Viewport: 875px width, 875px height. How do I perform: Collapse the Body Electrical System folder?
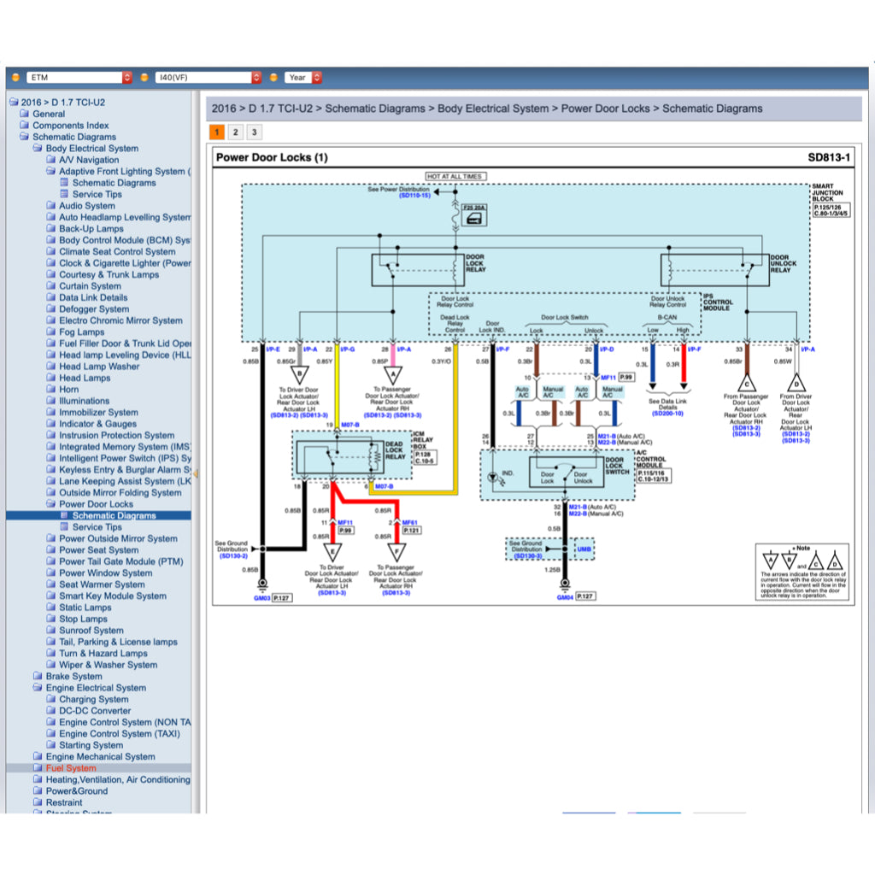click(x=38, y=148)
